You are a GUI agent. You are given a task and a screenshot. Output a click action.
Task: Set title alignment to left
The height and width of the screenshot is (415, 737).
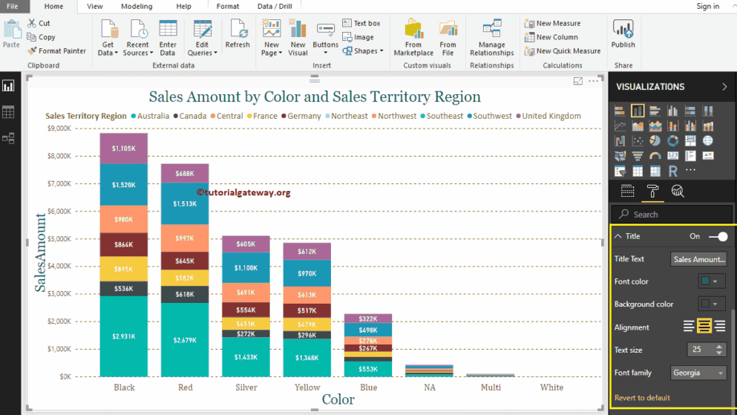(689, 327)
